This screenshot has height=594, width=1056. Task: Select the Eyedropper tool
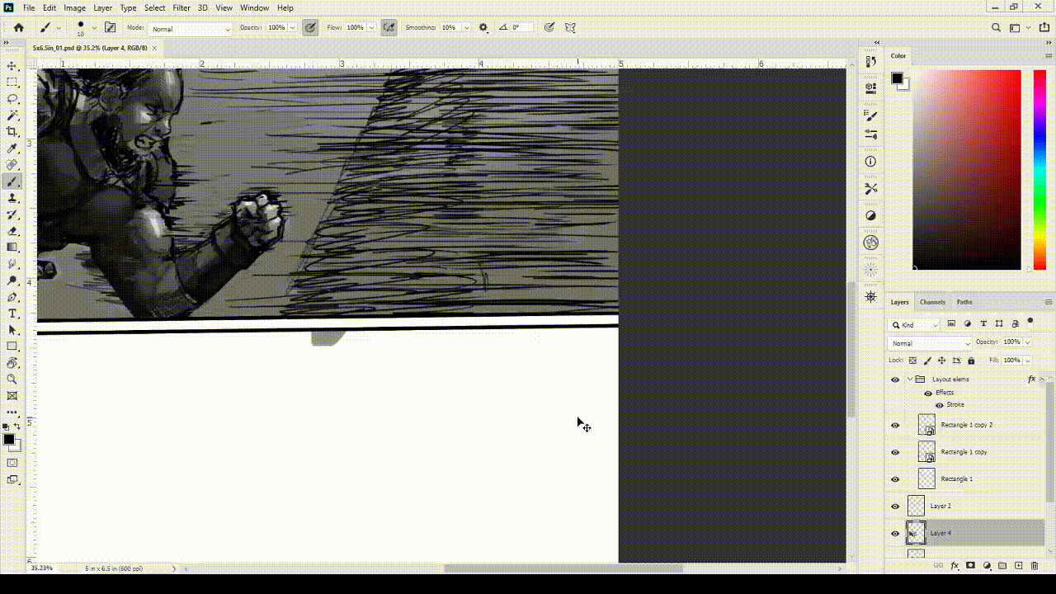(x=12, y=148)
